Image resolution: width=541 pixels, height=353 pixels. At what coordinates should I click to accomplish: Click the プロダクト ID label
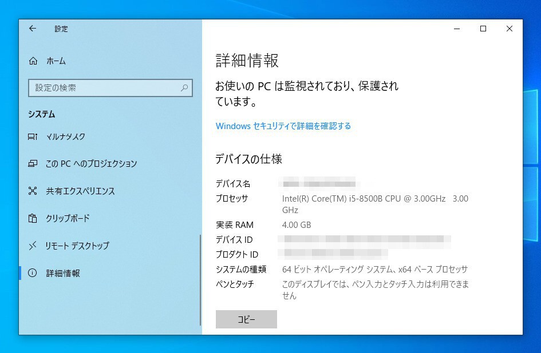(x=237, y=255)
